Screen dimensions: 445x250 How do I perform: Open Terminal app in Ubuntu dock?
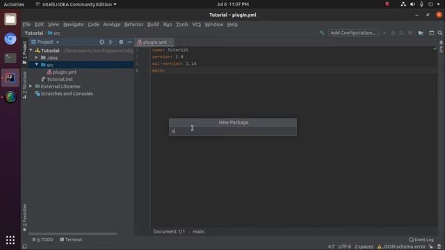[10, 58]
